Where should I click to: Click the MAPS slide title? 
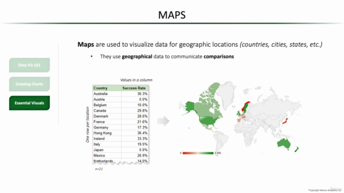(x=172, y=15)
